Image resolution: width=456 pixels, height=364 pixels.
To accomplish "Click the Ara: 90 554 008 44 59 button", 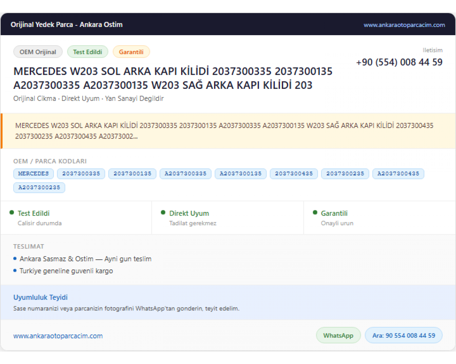I will 404,335.
